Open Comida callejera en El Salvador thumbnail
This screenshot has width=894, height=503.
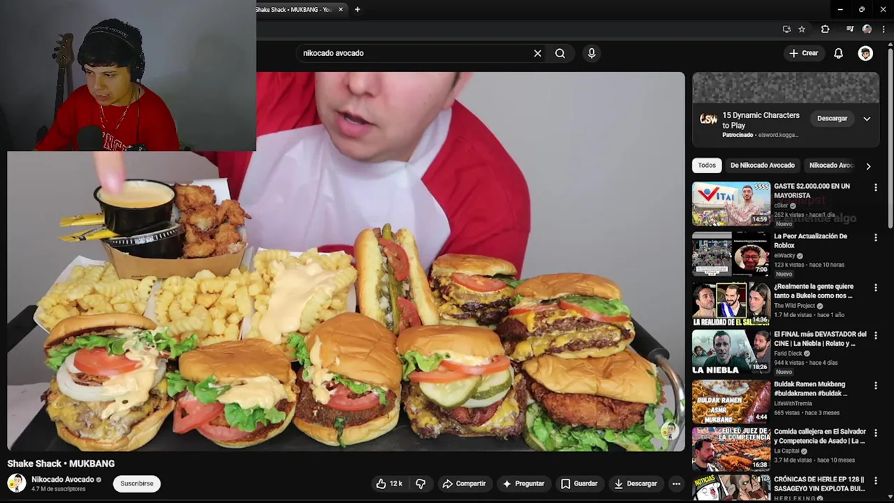point(731,449)
